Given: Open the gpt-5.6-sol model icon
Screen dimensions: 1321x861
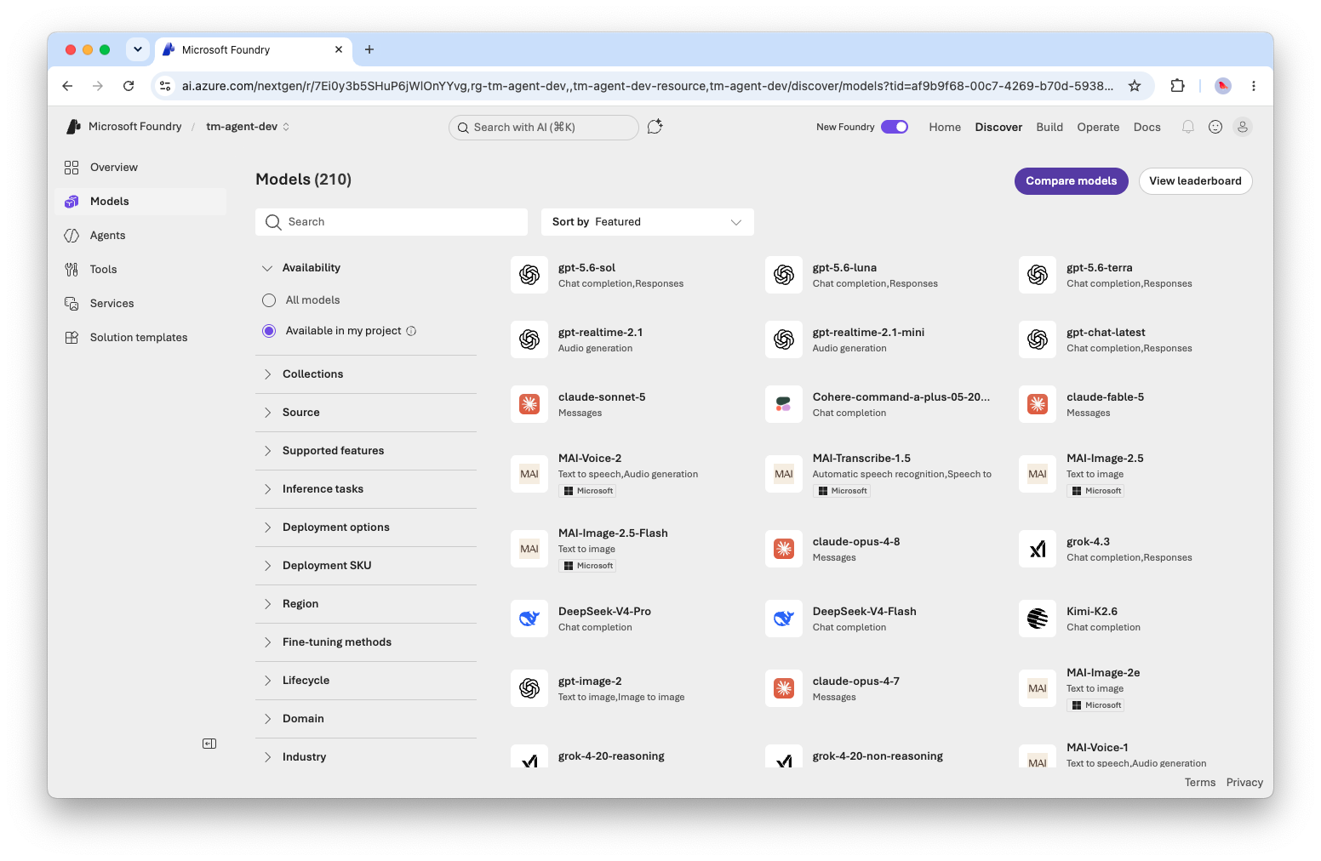Looking at the screenshot, I should point(529,275).
